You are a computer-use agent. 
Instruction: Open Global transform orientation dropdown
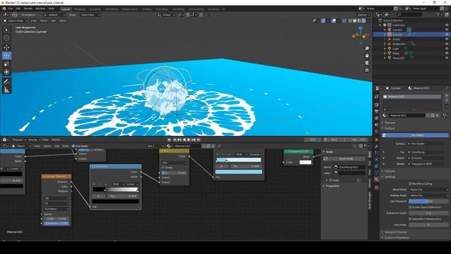pos(166,15)
